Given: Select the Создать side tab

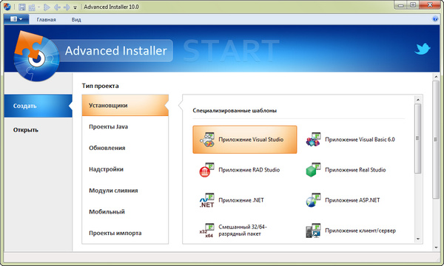Looking at the screenshot, I should [38, 106].
